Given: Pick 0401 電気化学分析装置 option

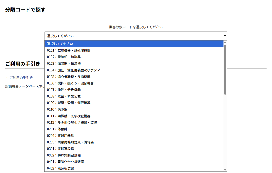Looking at the screenshot, I should (x=134, y=162).
